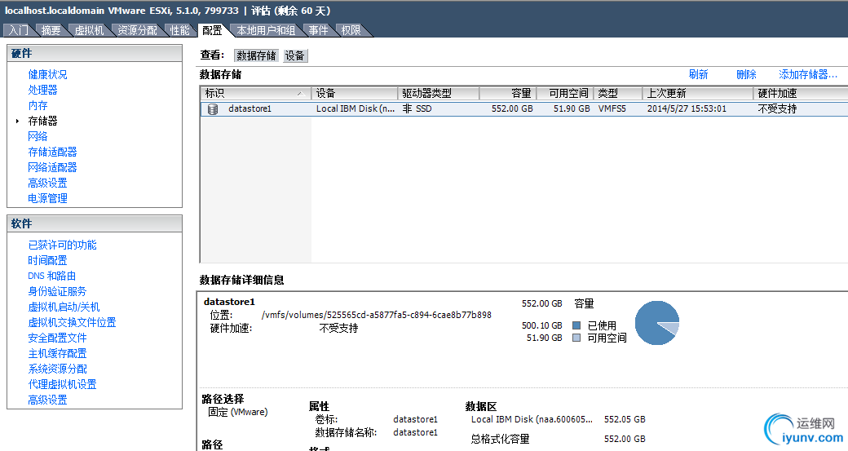This screenshot has height=451, width=848.
Task: Open the 虚拟机 tab
Action: pos(89,30)
